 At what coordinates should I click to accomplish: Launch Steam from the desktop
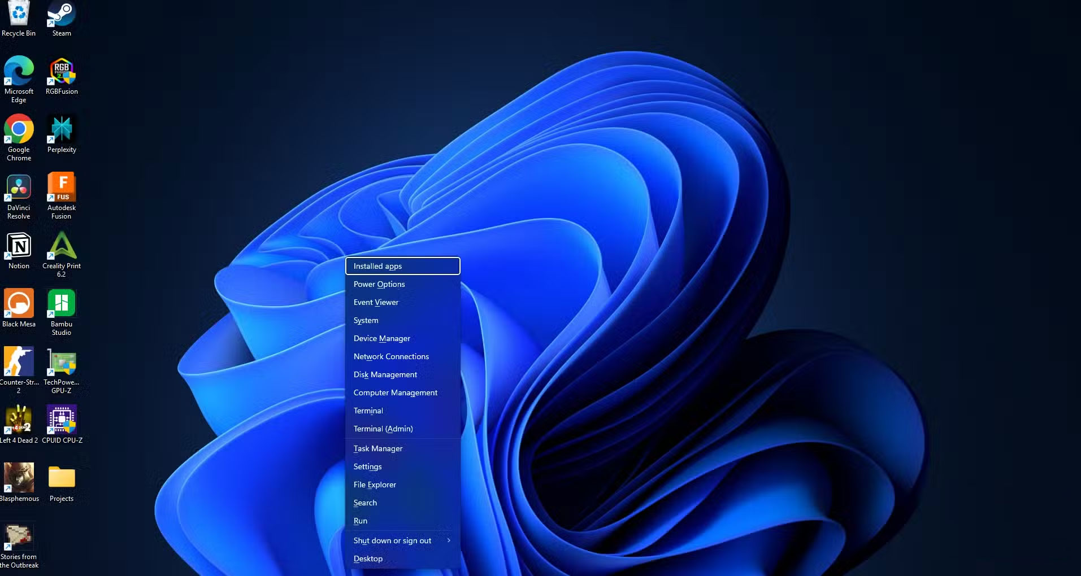[x=61, y=14]
